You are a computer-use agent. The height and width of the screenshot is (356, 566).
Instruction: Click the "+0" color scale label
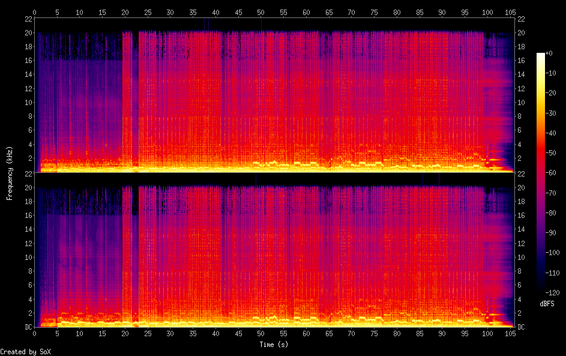pyautogui.click(x=549, y=53)
